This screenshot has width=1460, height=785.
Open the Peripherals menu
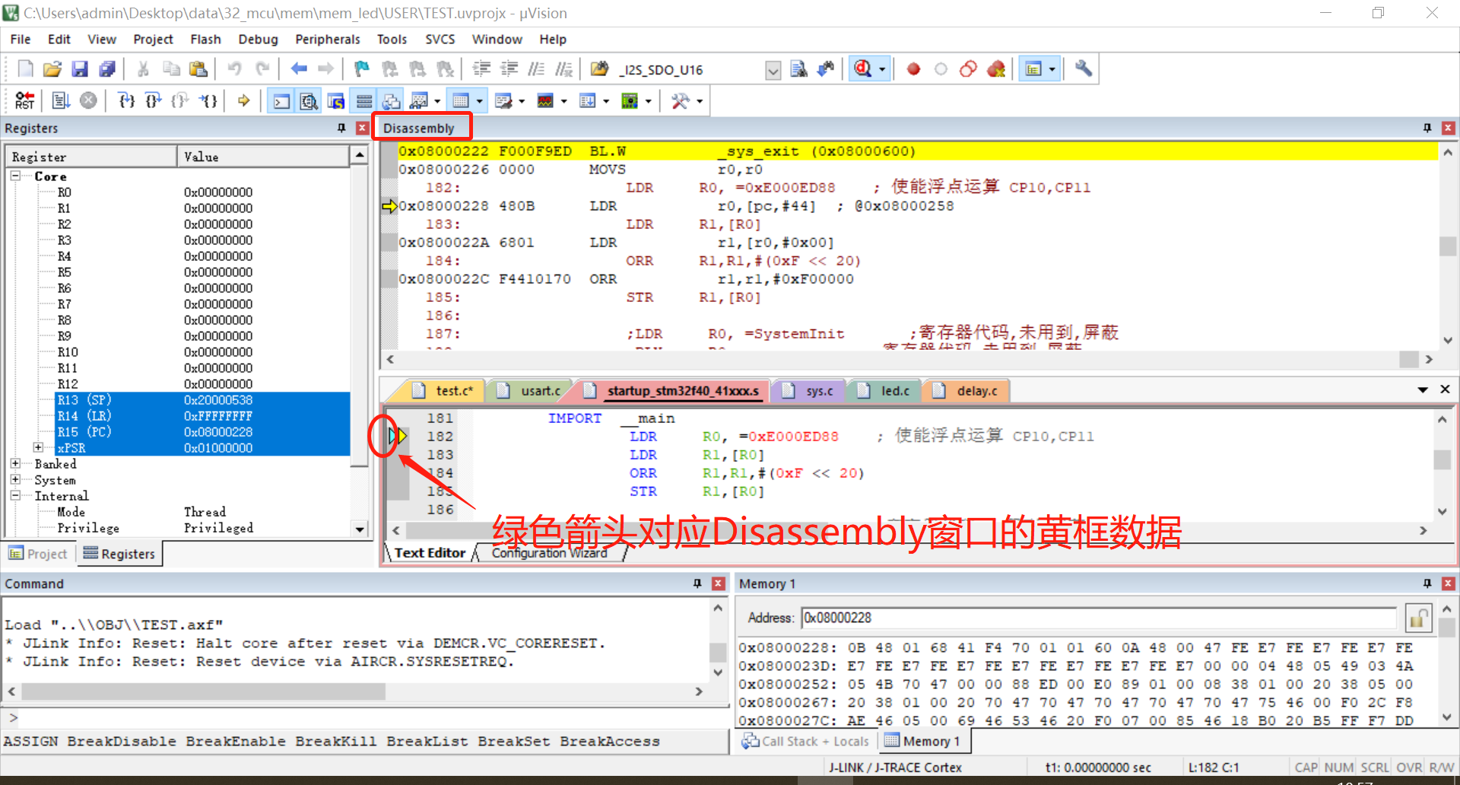point(327,39)
